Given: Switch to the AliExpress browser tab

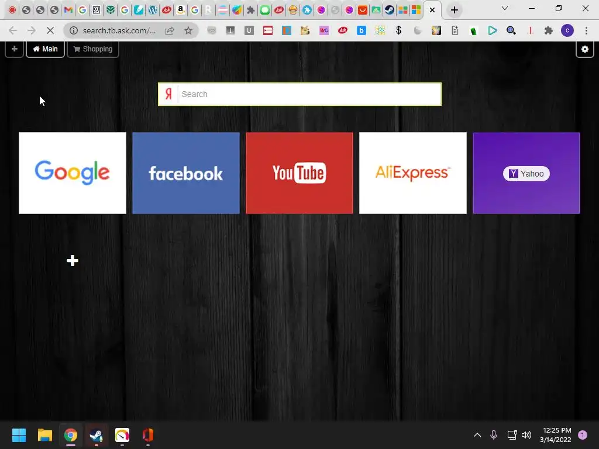Looking at the screenshot, I should (x=363, y=10).
